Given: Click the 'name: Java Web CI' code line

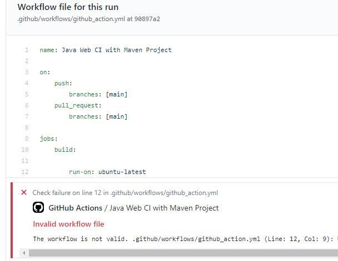Looking at the screenshot, I should (106, 50).
